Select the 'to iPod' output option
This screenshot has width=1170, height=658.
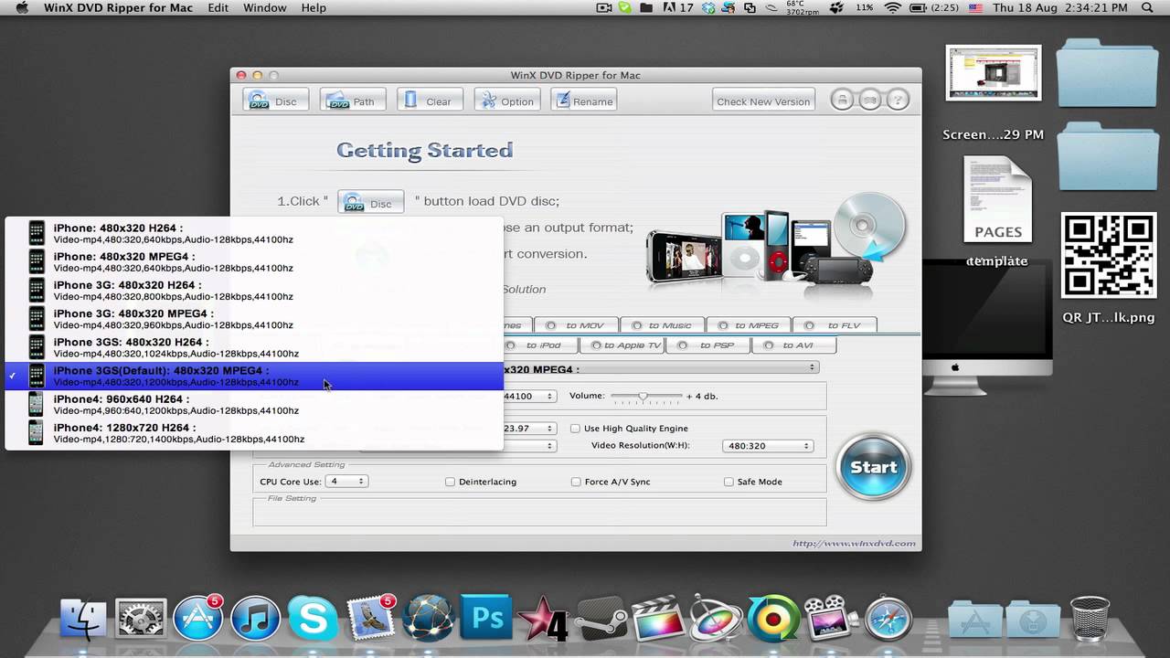(x=539, y=345)
